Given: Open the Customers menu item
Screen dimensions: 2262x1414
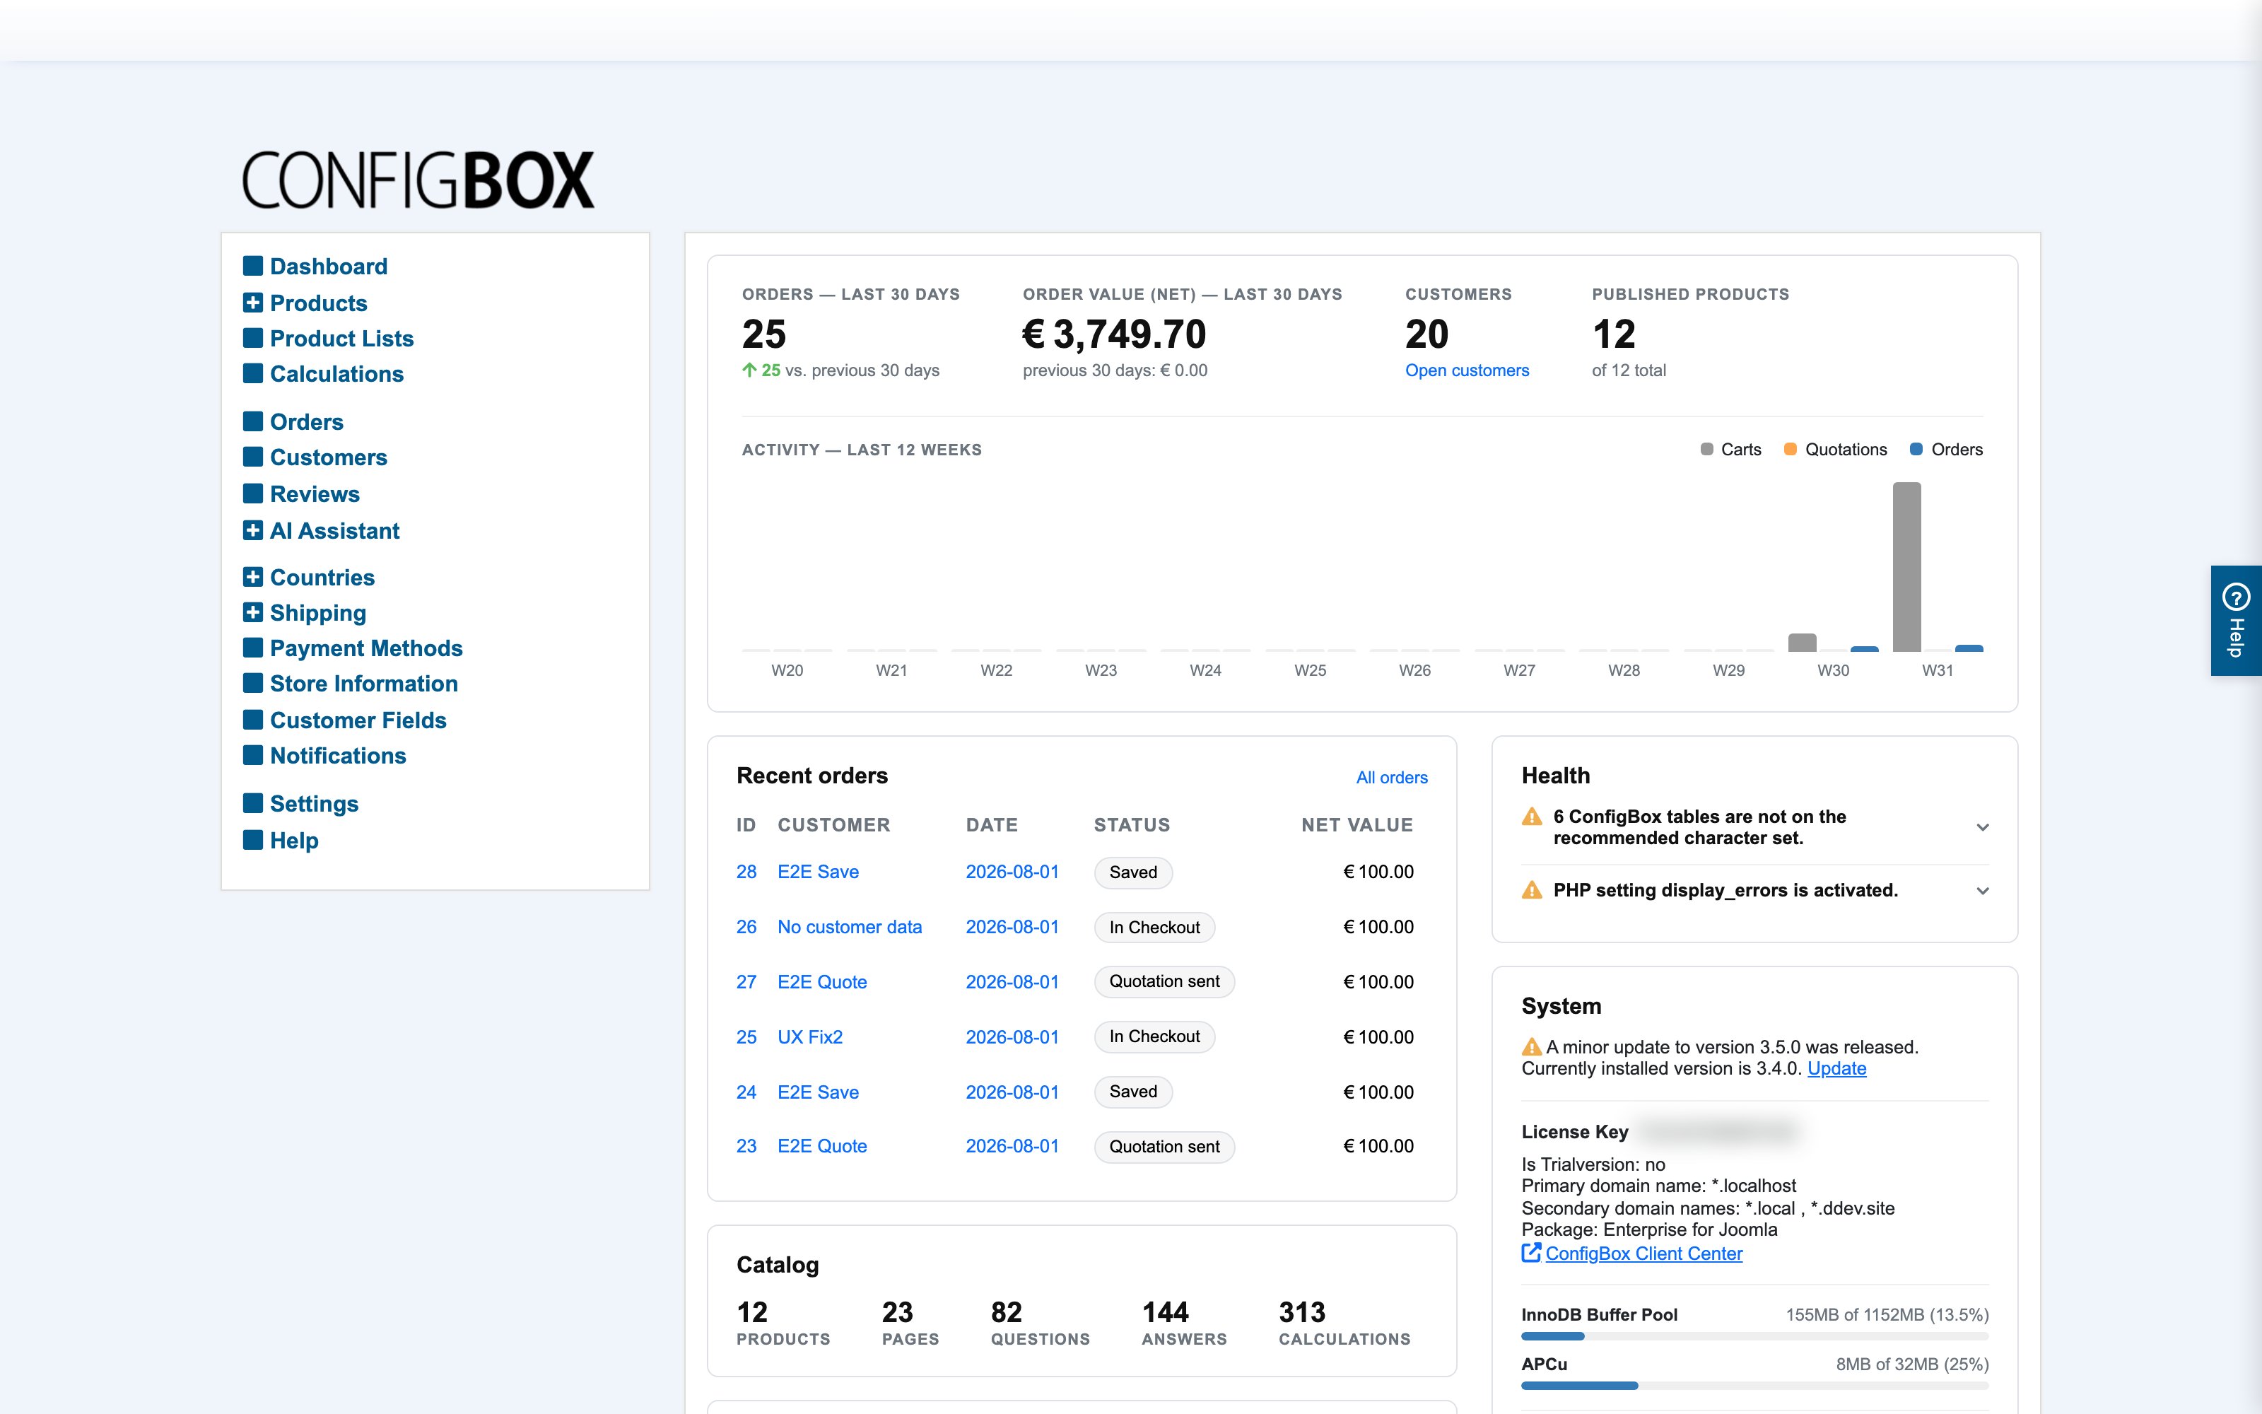Looking at the screenshot, I should (x=328, y=457).
